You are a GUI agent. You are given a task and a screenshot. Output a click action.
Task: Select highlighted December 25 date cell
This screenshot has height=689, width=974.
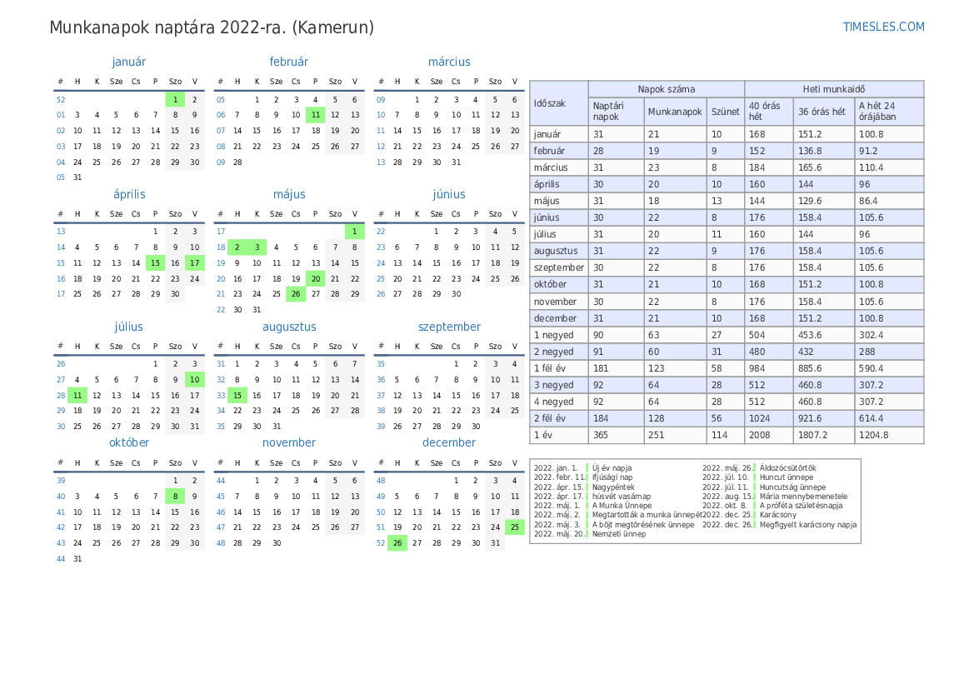pos(515,527)
